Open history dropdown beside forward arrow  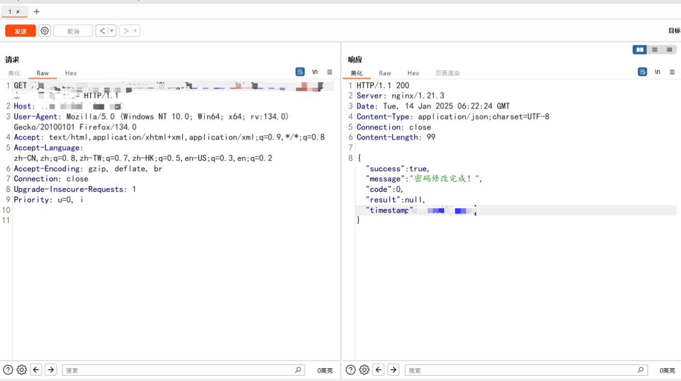point(135,31)
